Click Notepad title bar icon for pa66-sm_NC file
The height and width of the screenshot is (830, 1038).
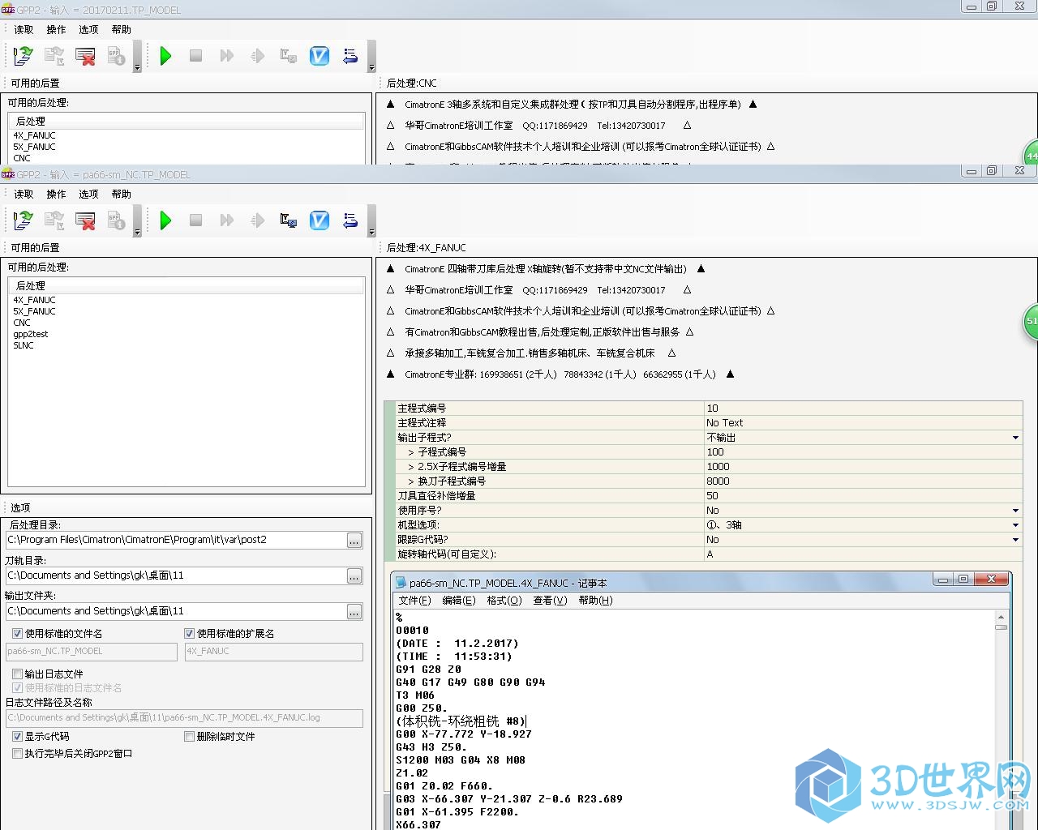tap(401, 583)
